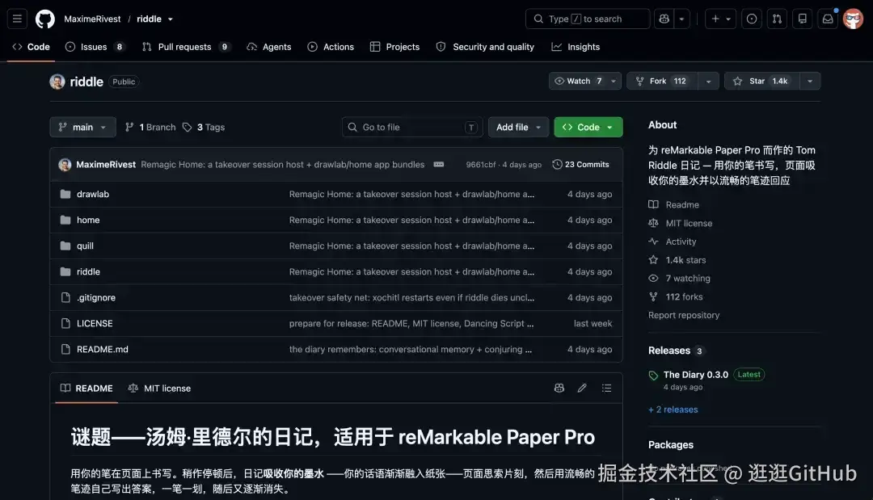The width and height of the screenshot is (873, 500).
Task: Switch to the Agents tab
Action: coord(269,48)
